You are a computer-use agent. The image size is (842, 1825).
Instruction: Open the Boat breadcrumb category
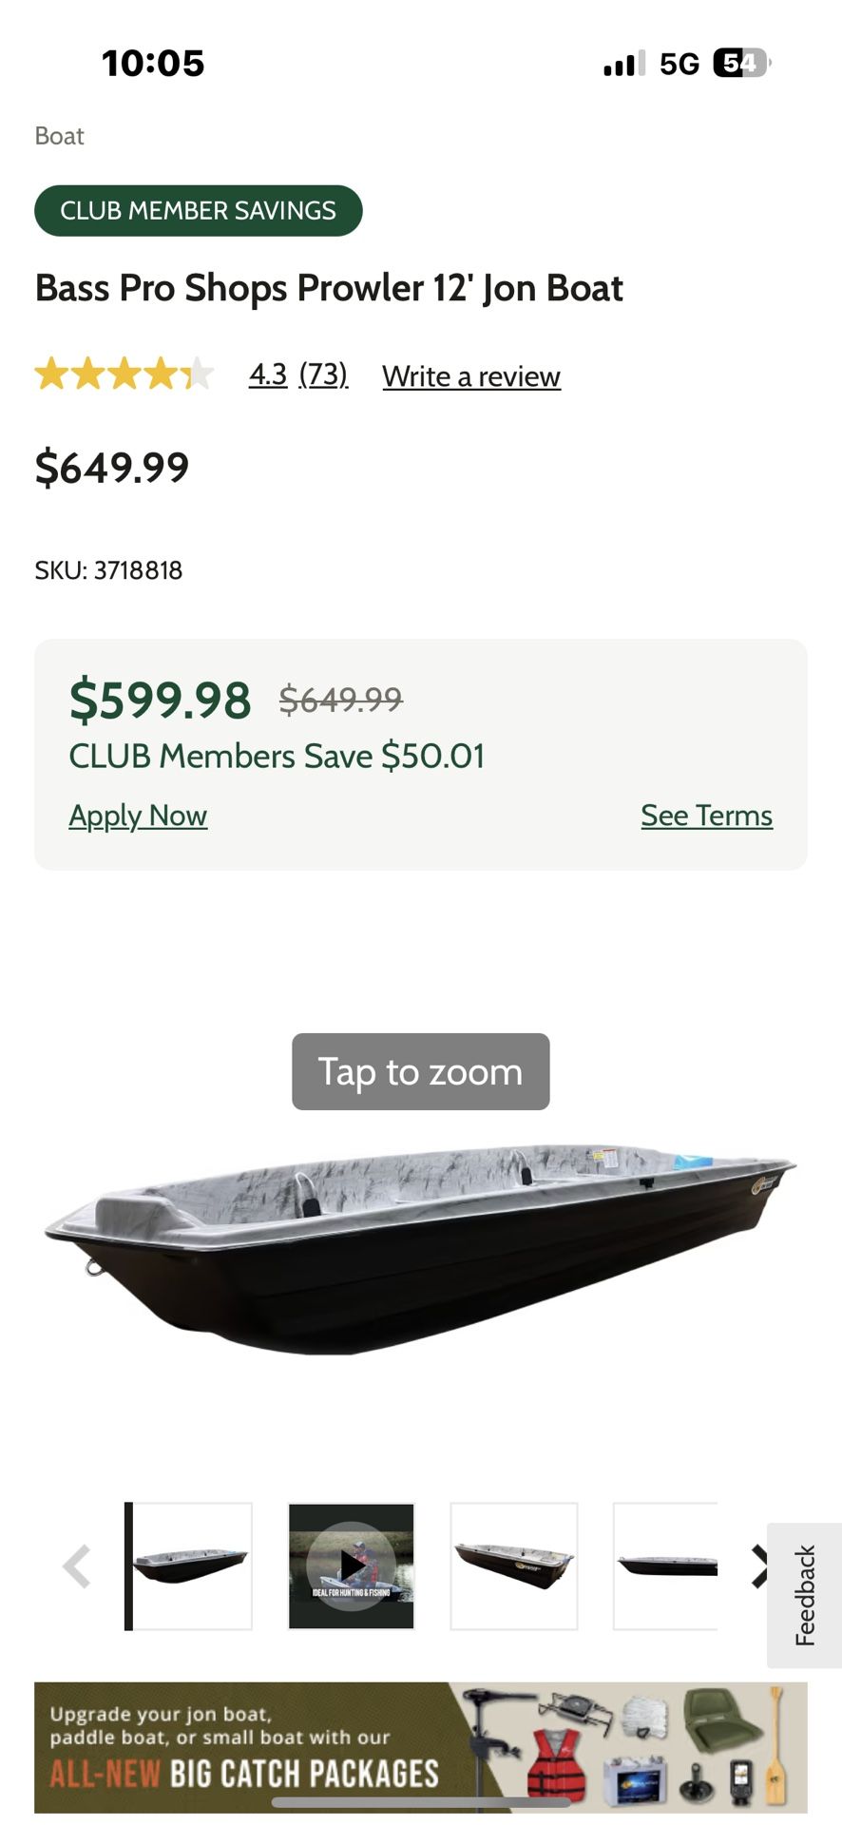(59, 135)
